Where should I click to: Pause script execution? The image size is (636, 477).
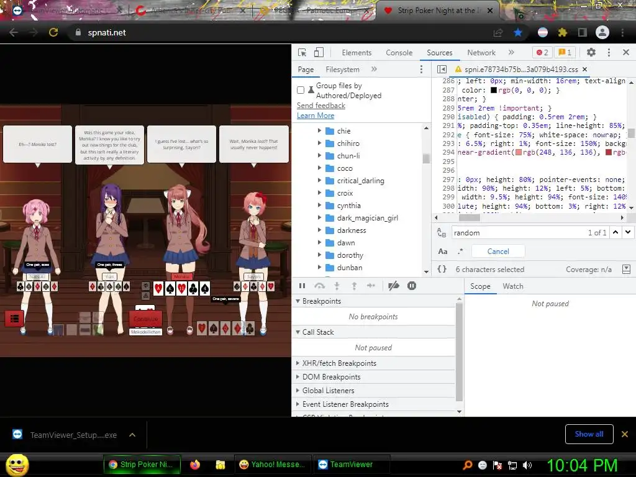(302, 286)
